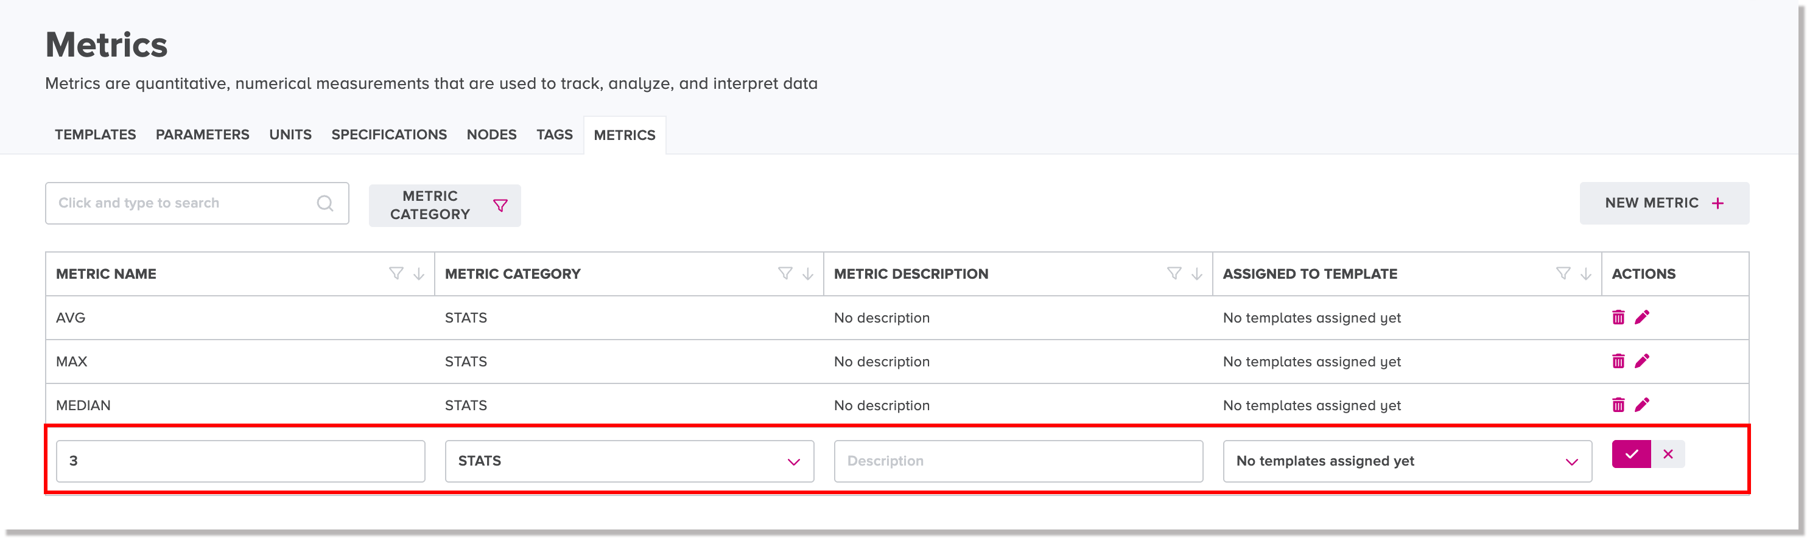Select the Metrics tab
Image resolution: width=1807 pixels, height=538 pixels.
(x=624, y=135)
